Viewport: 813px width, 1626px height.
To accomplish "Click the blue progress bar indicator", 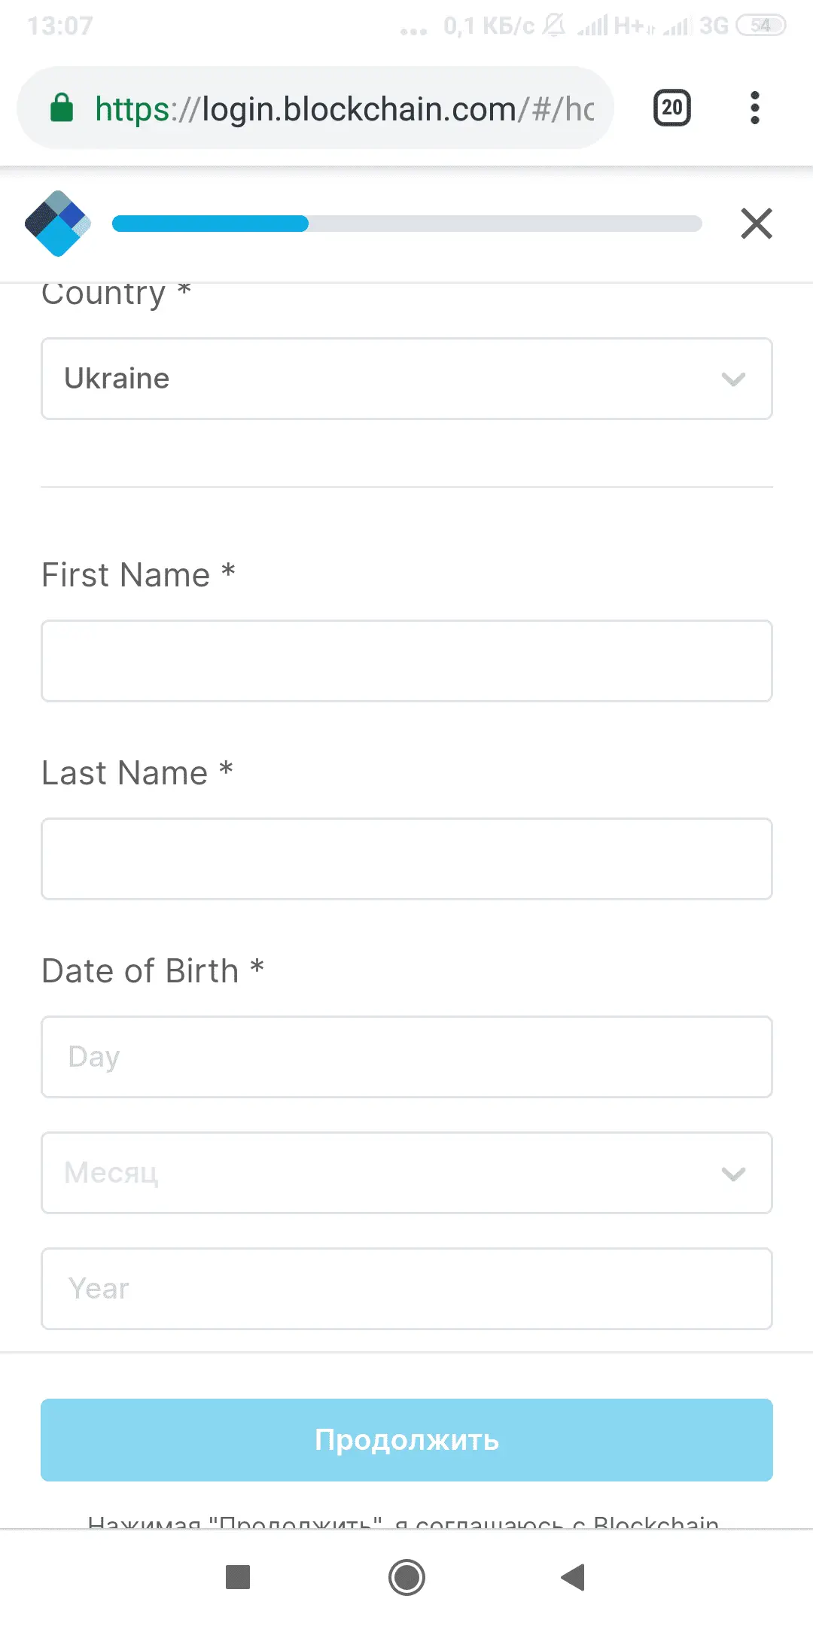I will tap(210, 224).
